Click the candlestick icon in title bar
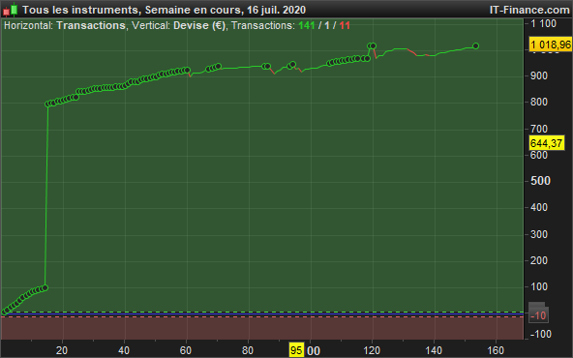Screen dimensions: 573x358 pos(11,10)
